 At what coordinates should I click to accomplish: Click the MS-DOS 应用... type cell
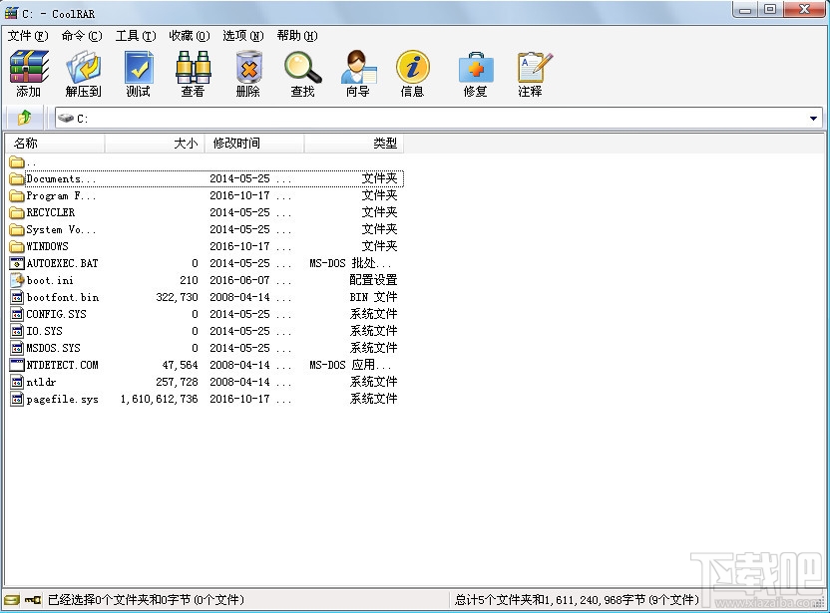tap(350, 365)
